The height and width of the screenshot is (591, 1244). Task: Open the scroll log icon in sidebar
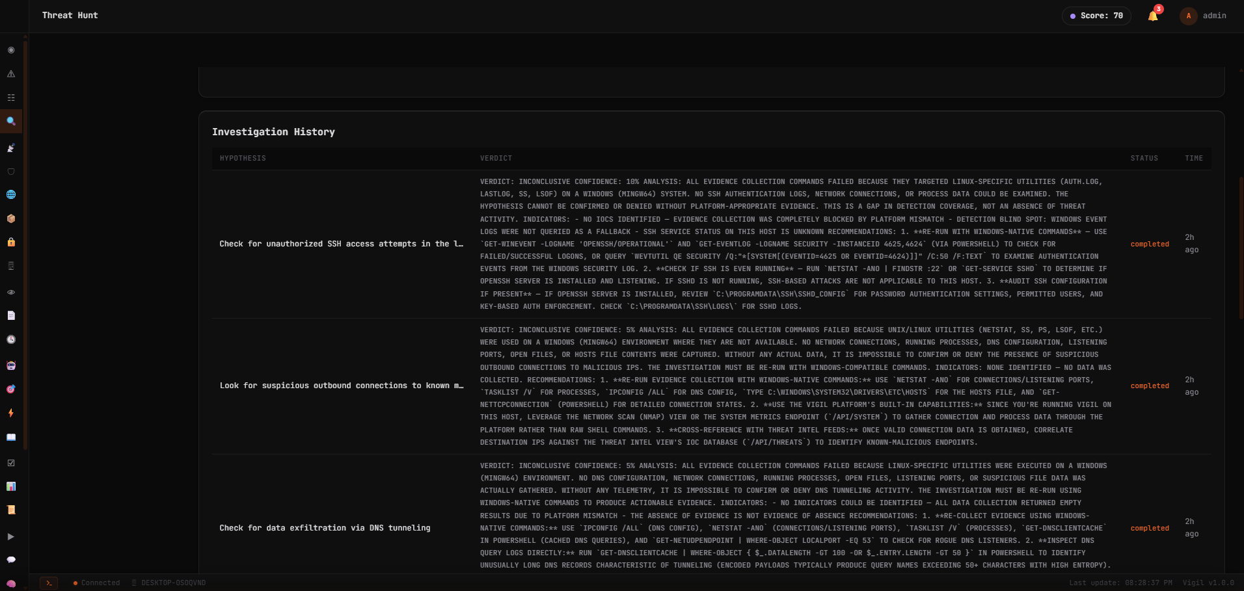click(x=11, y=510)
